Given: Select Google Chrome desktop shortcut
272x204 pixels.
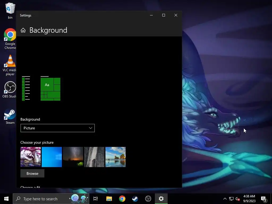Looking at the screenshot, I should pyautogui.click(x=10, y=39).
